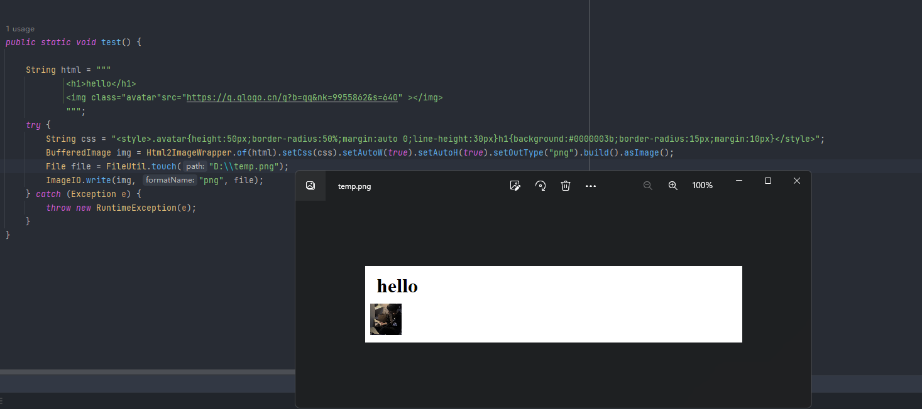This screenshot has width=922, height=409.
Task: Click the '1 usage' hint above test()
Action: 20,29
